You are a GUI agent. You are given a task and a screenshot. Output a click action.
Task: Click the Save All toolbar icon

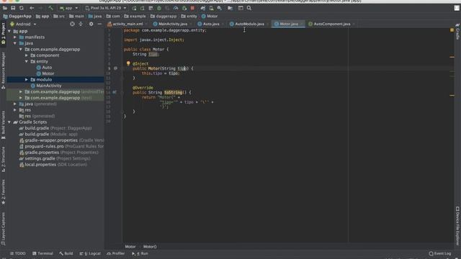[x=13, y=8]
